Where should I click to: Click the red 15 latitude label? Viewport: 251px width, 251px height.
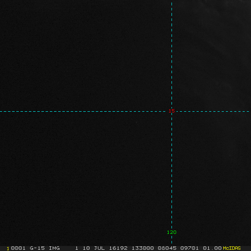(x=172, y=111)
